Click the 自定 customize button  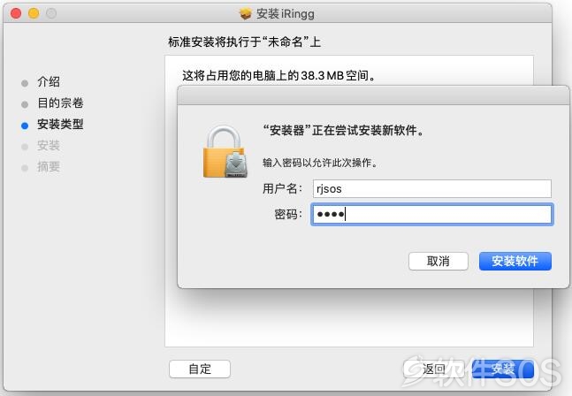tap(200, 369)
